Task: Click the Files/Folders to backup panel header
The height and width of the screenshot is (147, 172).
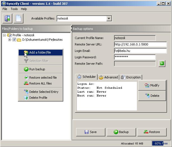Action: click(x=36, y=29)
